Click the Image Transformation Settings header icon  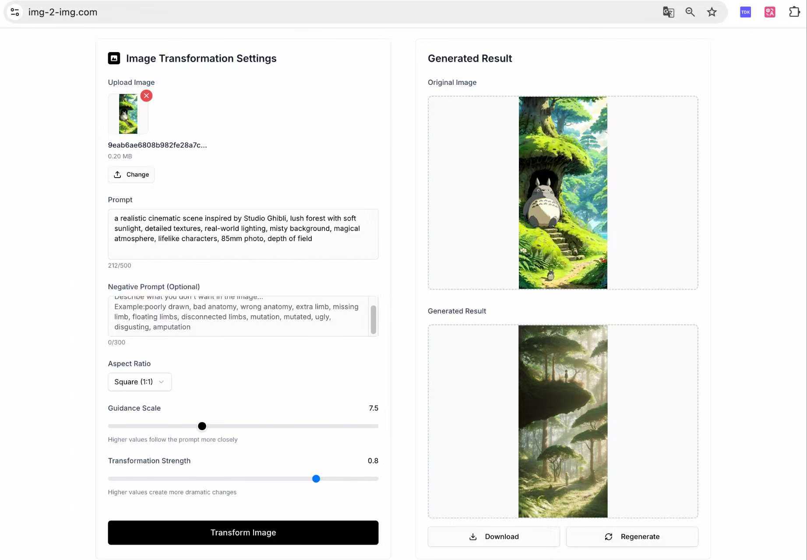(114, 58)
